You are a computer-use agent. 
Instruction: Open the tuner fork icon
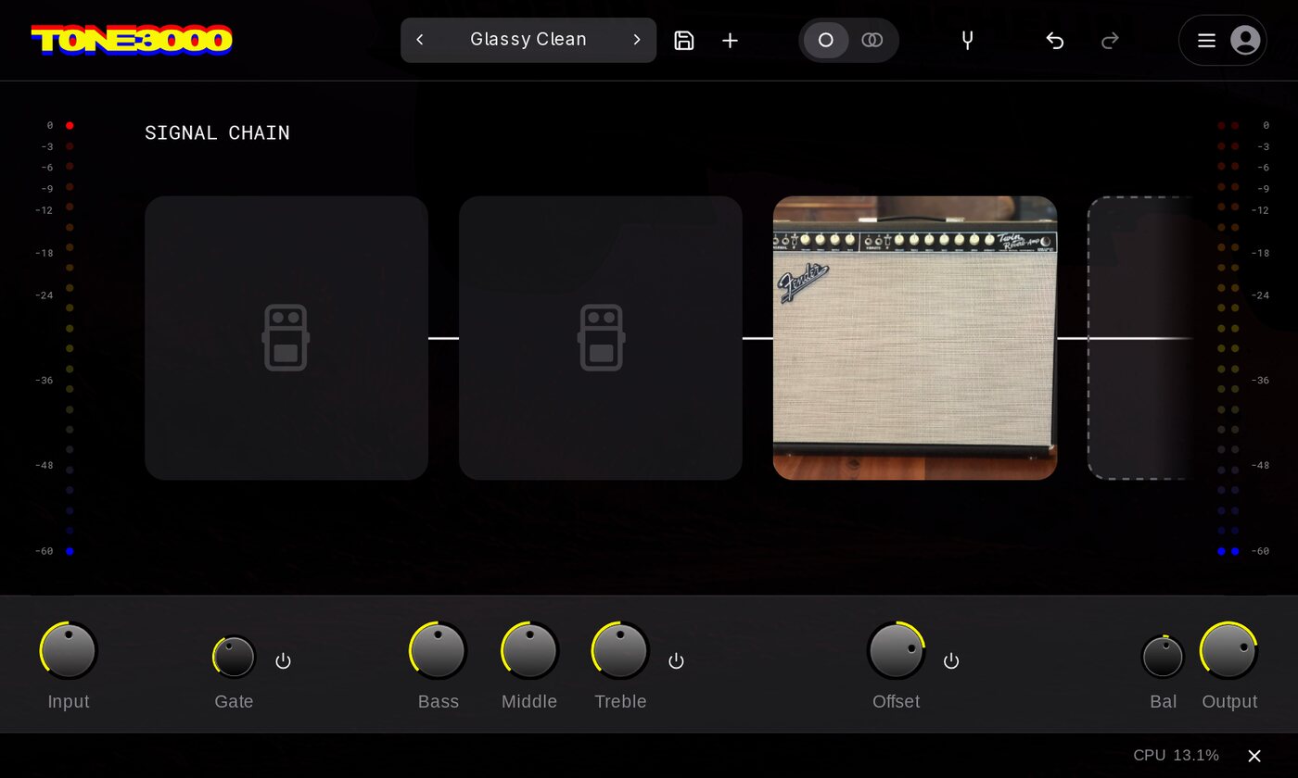[967, 40]
